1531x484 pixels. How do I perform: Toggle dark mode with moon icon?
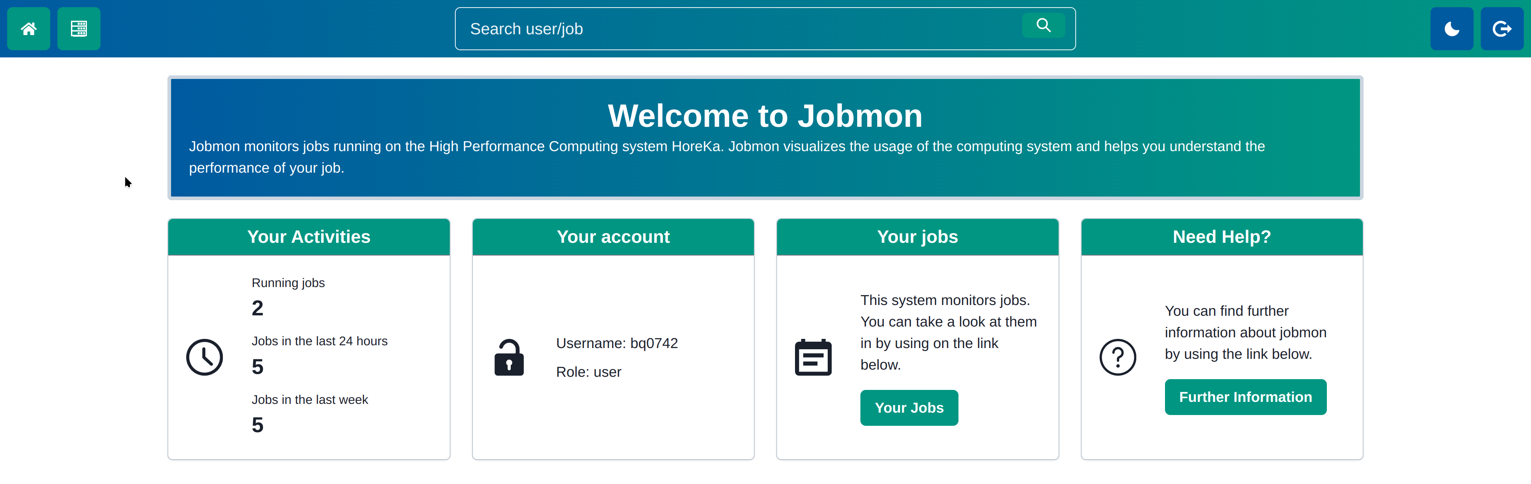click(x=1451, y=29)
